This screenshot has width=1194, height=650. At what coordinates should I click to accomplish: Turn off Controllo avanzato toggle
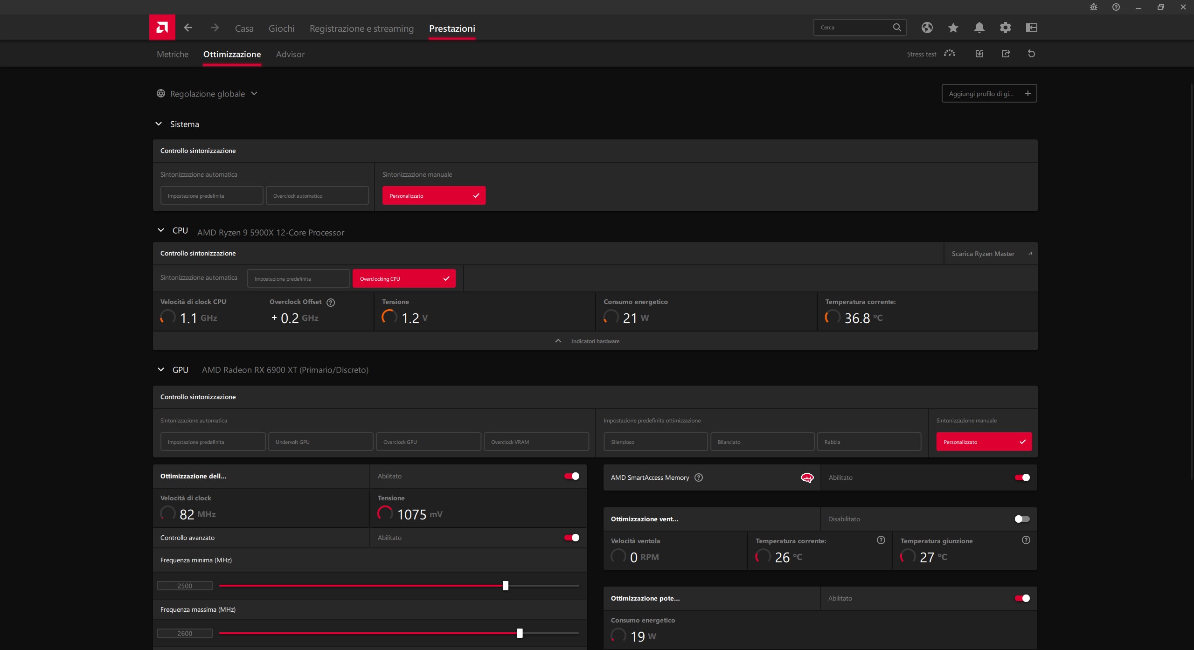[x=571, y=538]
